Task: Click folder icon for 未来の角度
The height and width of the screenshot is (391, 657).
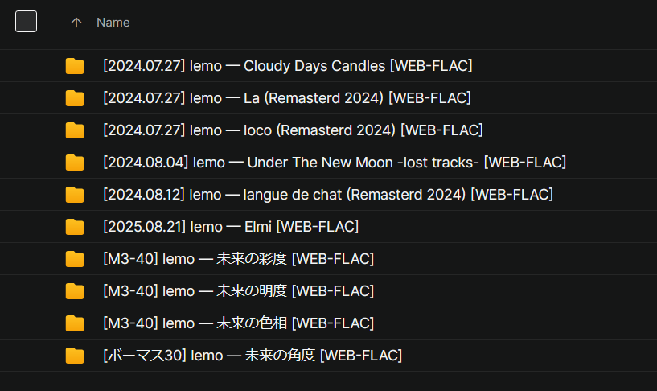Action: click(75, 356)
